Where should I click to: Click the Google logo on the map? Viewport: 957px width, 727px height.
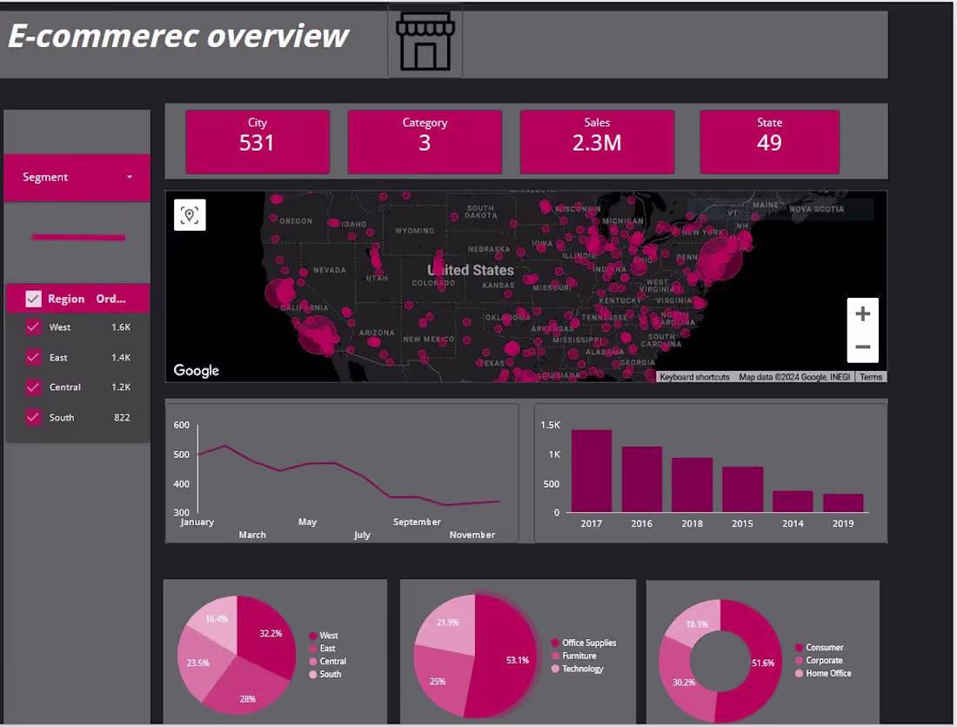(195, 370)
